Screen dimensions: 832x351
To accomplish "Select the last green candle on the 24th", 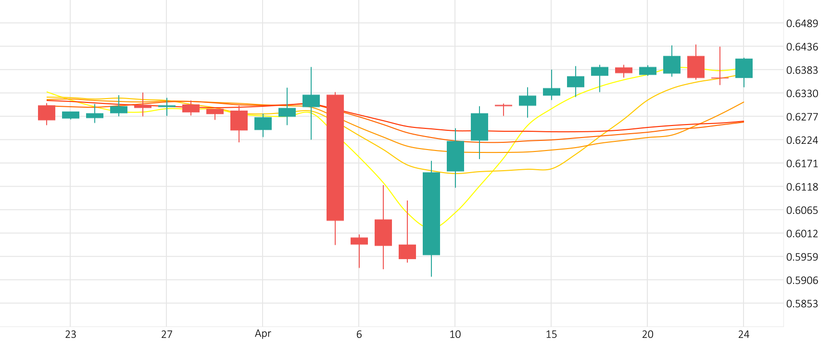I will 744,68.
